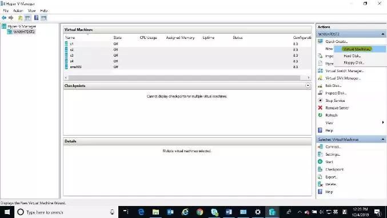387x218 pixels.
Task: Choose Hard Disk from the New submenu
Action: pyautogui.click(x=352, y=56)
